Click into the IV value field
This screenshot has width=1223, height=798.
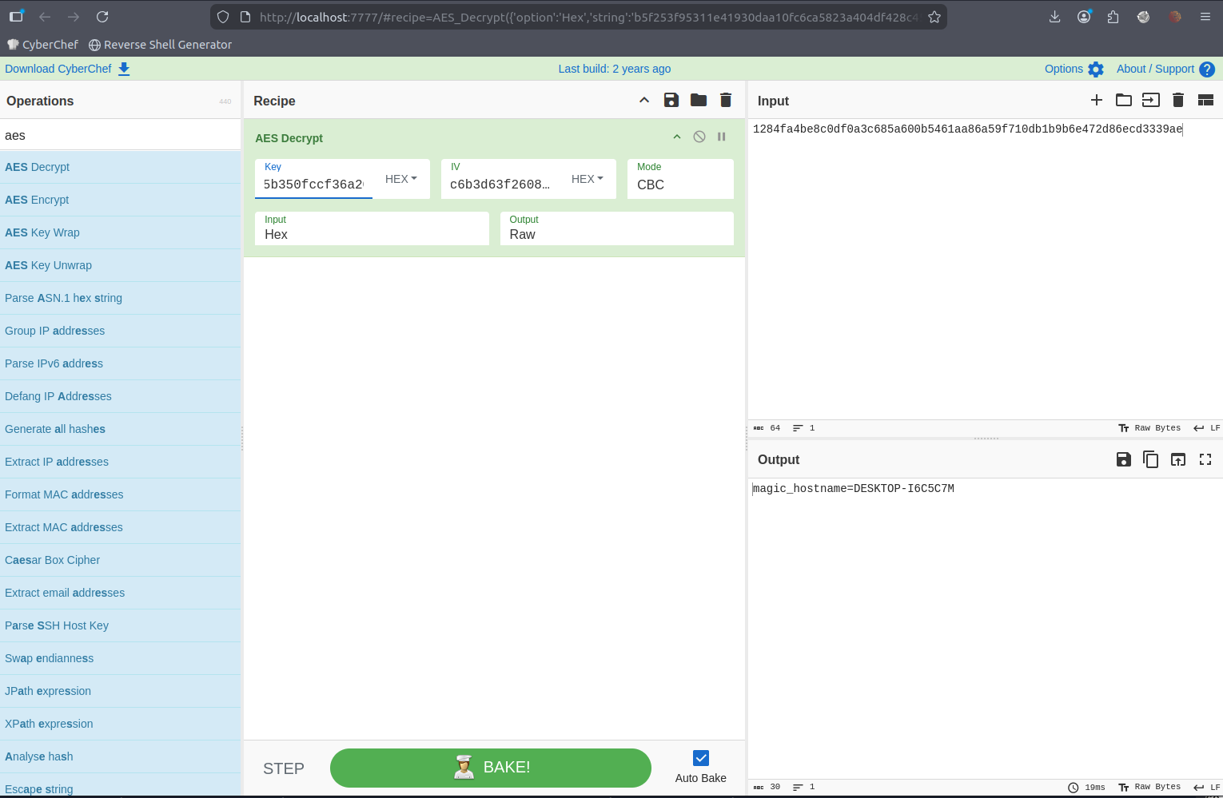(500, 185)
